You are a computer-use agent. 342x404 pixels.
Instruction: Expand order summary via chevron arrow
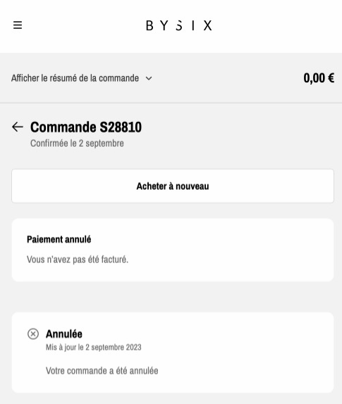point(149,78)
